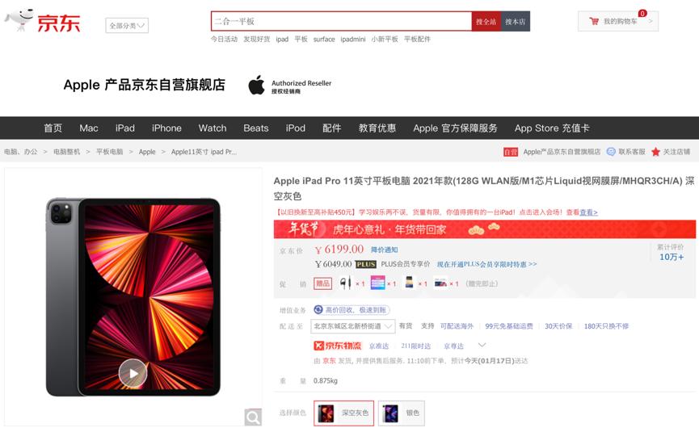Click the red star 关注店铺 icon
The image size is (699, 428).
[655, 152]
